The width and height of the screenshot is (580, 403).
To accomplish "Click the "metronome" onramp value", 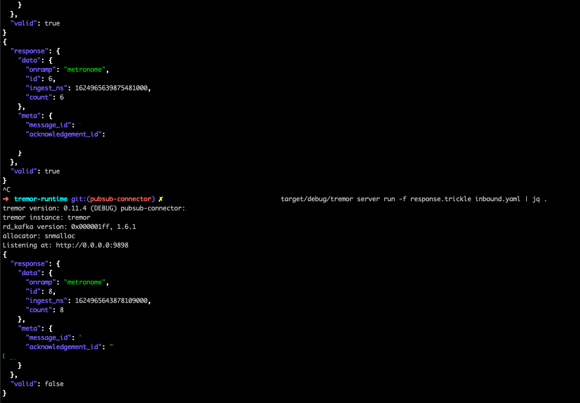I will (84, 282).
